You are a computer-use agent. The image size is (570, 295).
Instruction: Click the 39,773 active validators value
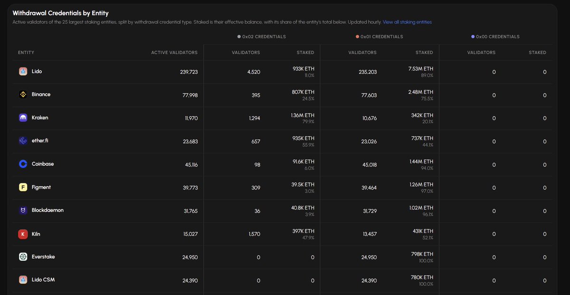tap(190, 188)
